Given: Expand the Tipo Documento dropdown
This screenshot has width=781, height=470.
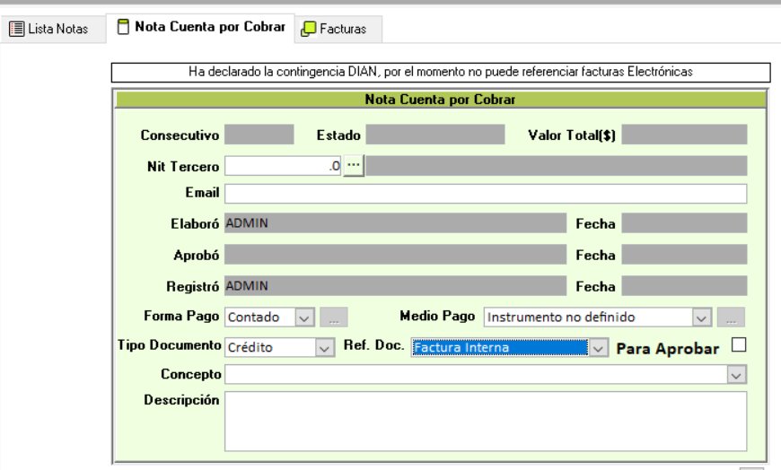Looking at the screenshot, I should point(325,347).
